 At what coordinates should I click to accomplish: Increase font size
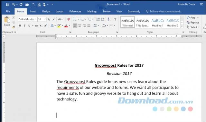(49, 19)
